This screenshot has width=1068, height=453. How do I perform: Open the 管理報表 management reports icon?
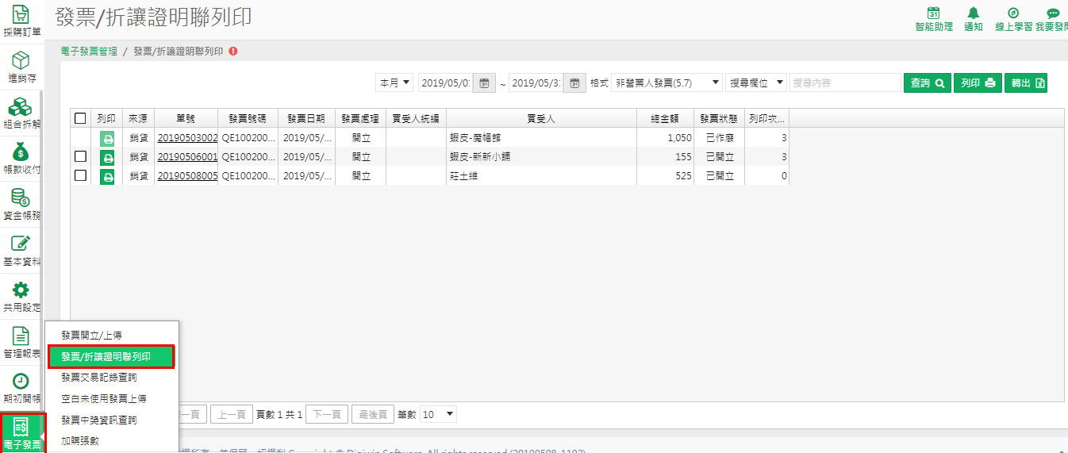pos(21,342)
